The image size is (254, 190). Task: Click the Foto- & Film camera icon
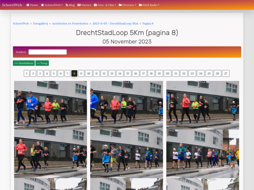[95, 5]
